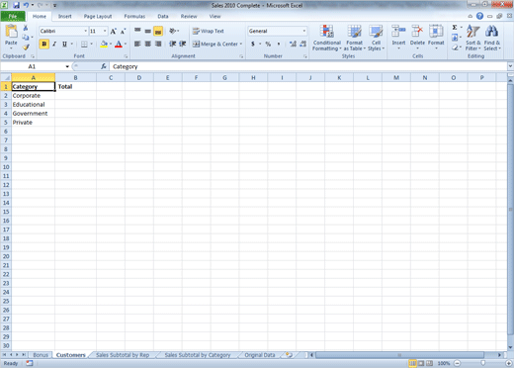Click column header B
Image resolution: width=514 pixels, height=368 pixels.
[x=75, y=78]
